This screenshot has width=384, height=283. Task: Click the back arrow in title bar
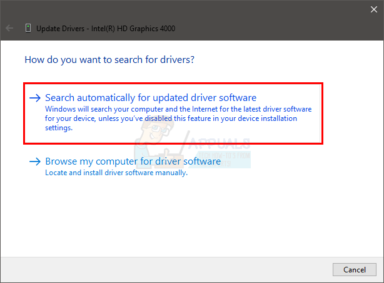click(9, 28)
